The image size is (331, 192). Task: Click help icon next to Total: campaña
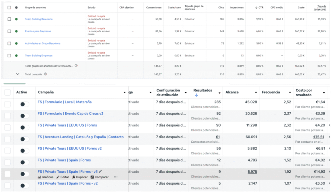coord(46,74)
